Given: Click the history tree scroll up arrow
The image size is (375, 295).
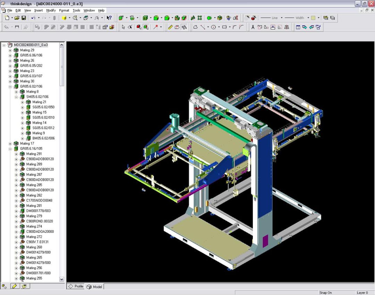Looking at the screenshot, I should tap(62, 45).
